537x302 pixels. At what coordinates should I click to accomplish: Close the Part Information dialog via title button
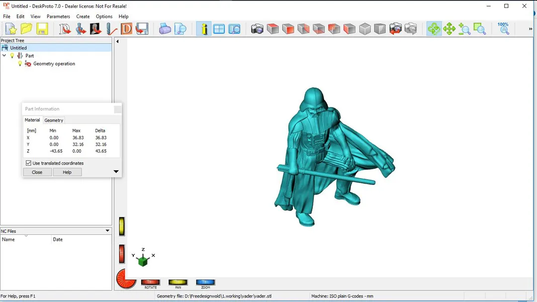click(117, 109)
